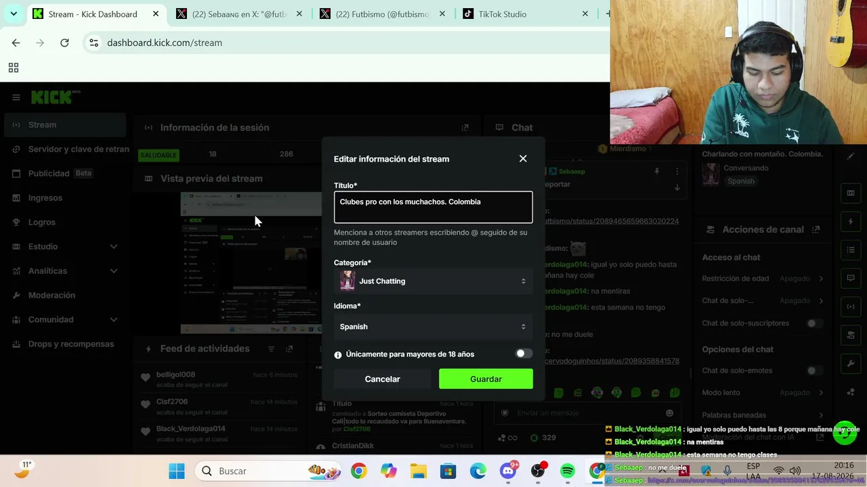
Task: Open the emoji picker in chat input
Action: click(670, 413)
